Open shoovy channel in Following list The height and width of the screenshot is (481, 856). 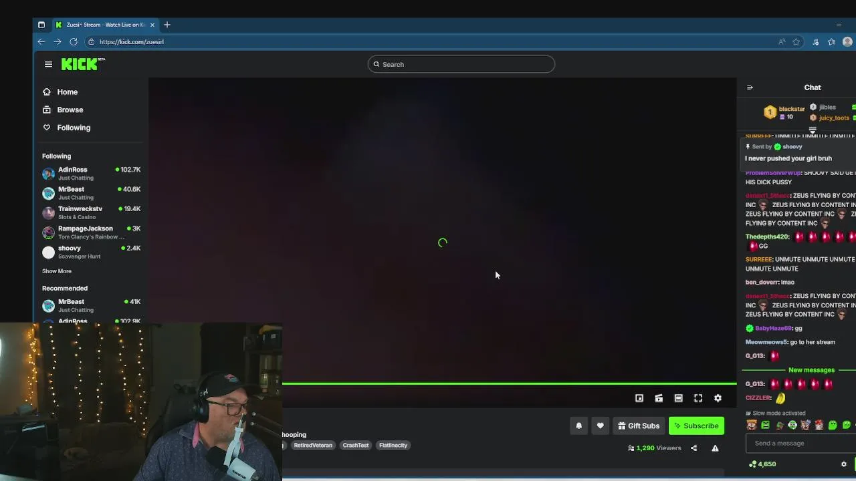pyautogui.click(x=91, y=252)
